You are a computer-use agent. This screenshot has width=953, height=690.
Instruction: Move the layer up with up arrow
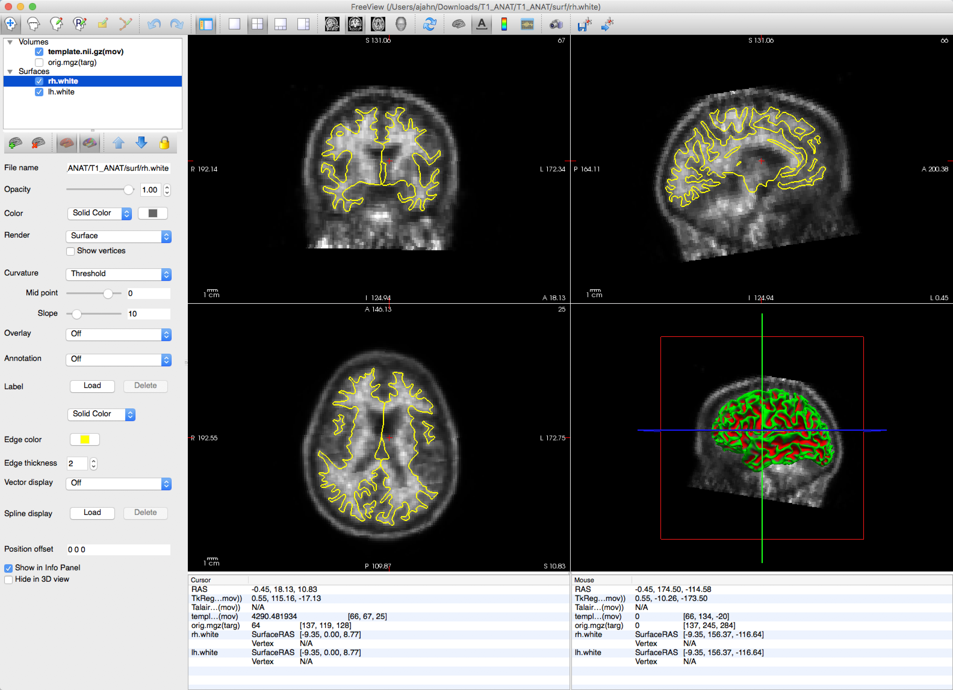coord(119,143)
